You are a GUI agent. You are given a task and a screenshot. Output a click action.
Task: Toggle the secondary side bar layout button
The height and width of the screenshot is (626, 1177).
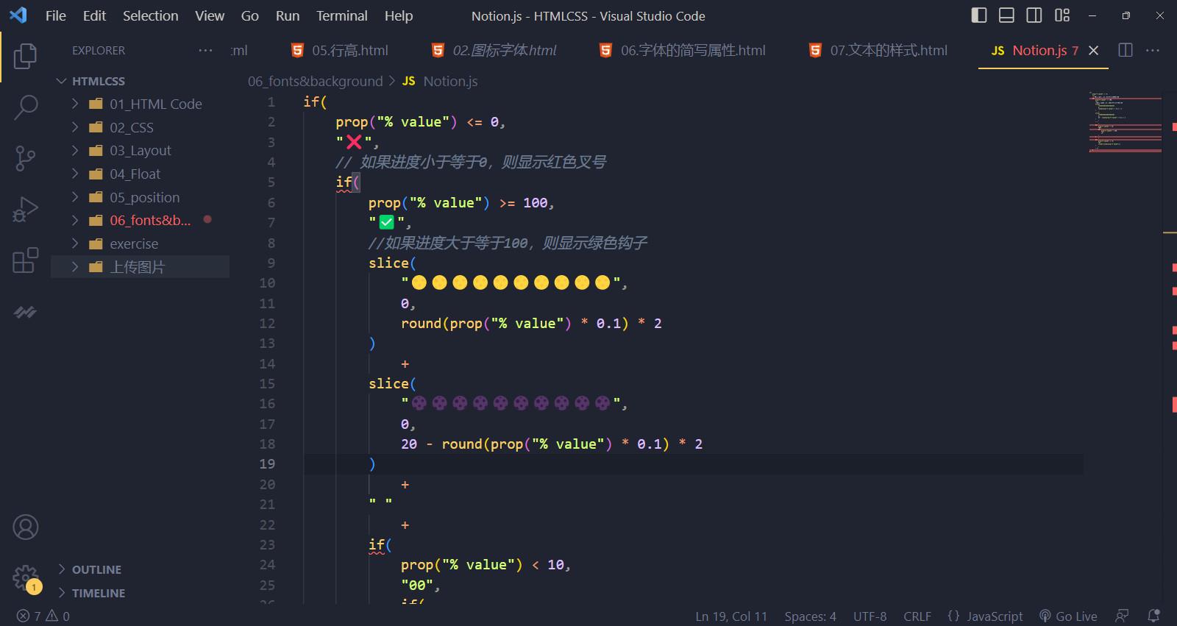tap(1034, 15)
